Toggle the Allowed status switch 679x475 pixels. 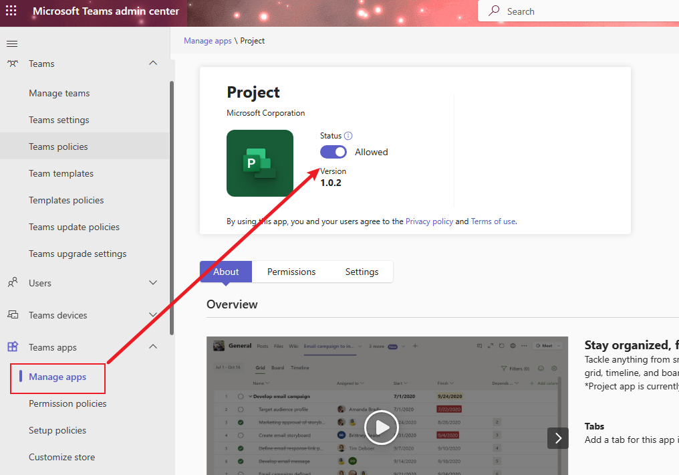pyautogui.click(x=333, y=152)
